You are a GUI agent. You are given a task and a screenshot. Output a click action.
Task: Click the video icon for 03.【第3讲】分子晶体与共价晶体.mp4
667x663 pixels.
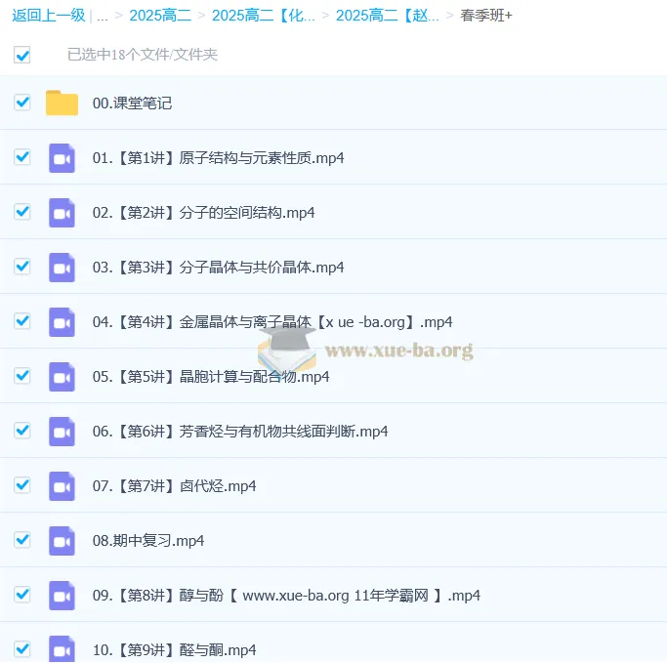point(62,267)
